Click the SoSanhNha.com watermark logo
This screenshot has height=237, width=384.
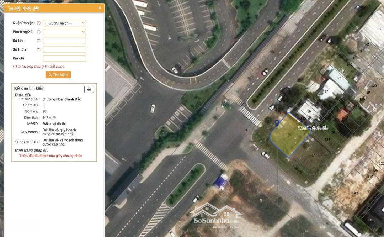point(216,216)
